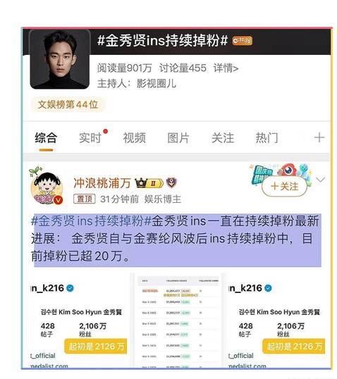Tap the orange hot search badge
The image size is (337, 379).
(242, 41)
